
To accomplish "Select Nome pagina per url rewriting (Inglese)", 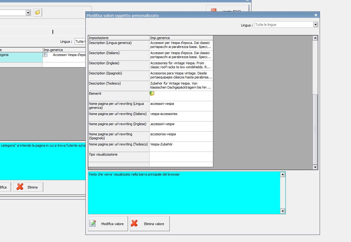I will tap(119, 126).
